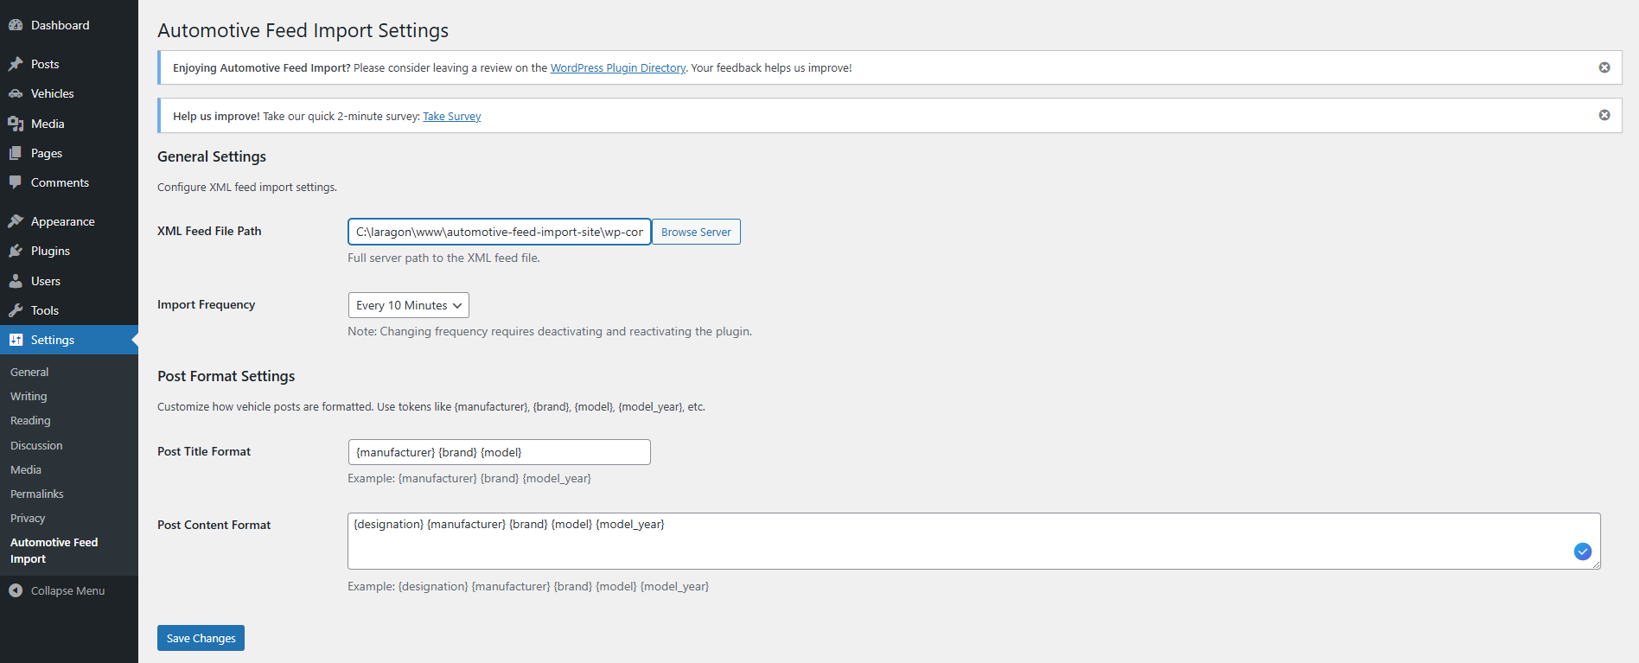
Task: Dismiss the survey notice
Action: point(1604,115)
